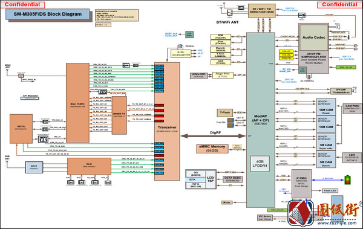Click the 6 Axis sensor box
Image resolution: width=363 pixels, height=229 pixels.
click(221, 55)
